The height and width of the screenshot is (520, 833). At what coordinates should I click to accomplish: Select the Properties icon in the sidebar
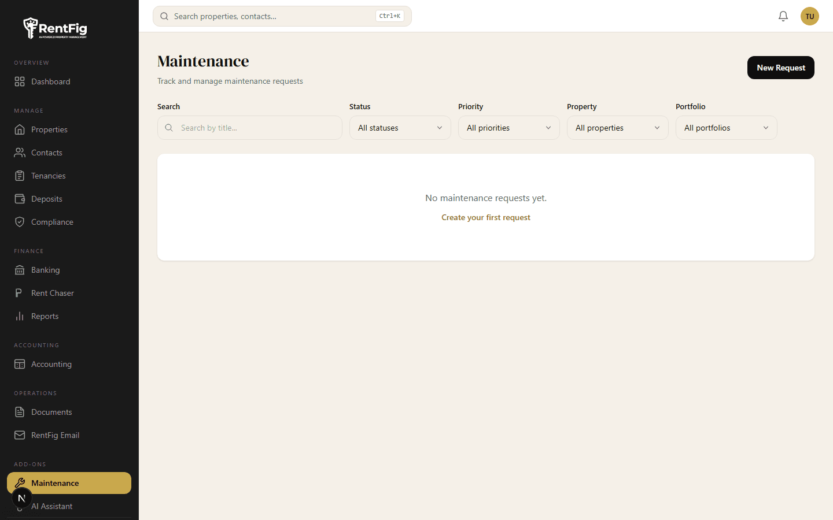click(19, 129)
